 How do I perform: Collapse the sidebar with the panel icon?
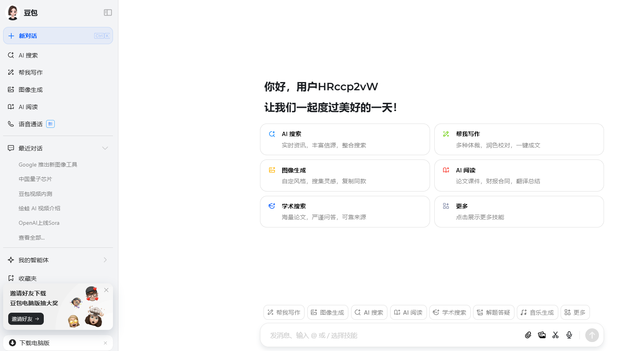point(108,13)
